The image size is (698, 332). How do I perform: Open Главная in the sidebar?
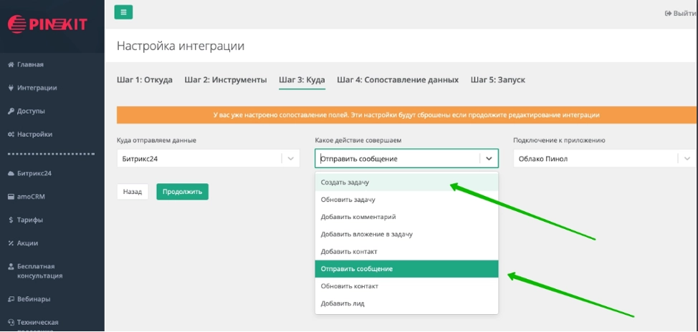coord(30,64)
